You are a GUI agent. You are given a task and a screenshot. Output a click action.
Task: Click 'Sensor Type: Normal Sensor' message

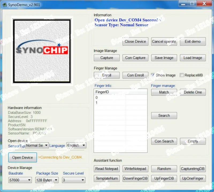(x=121, y=25)
